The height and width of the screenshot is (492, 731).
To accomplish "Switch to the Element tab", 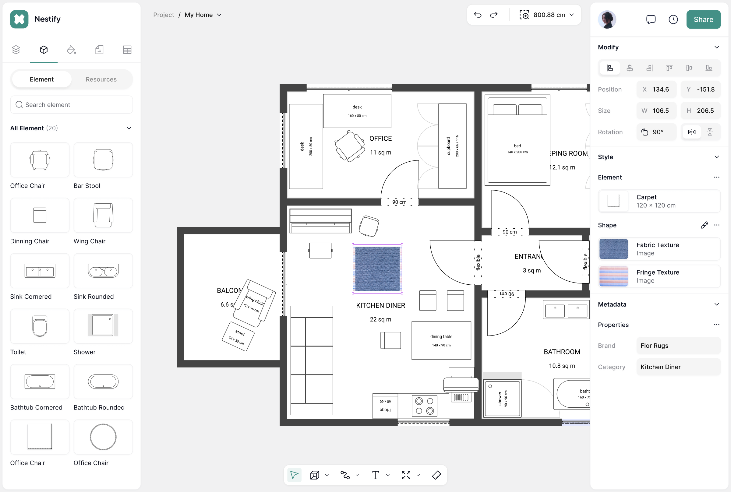I will (x=41, y=79).
